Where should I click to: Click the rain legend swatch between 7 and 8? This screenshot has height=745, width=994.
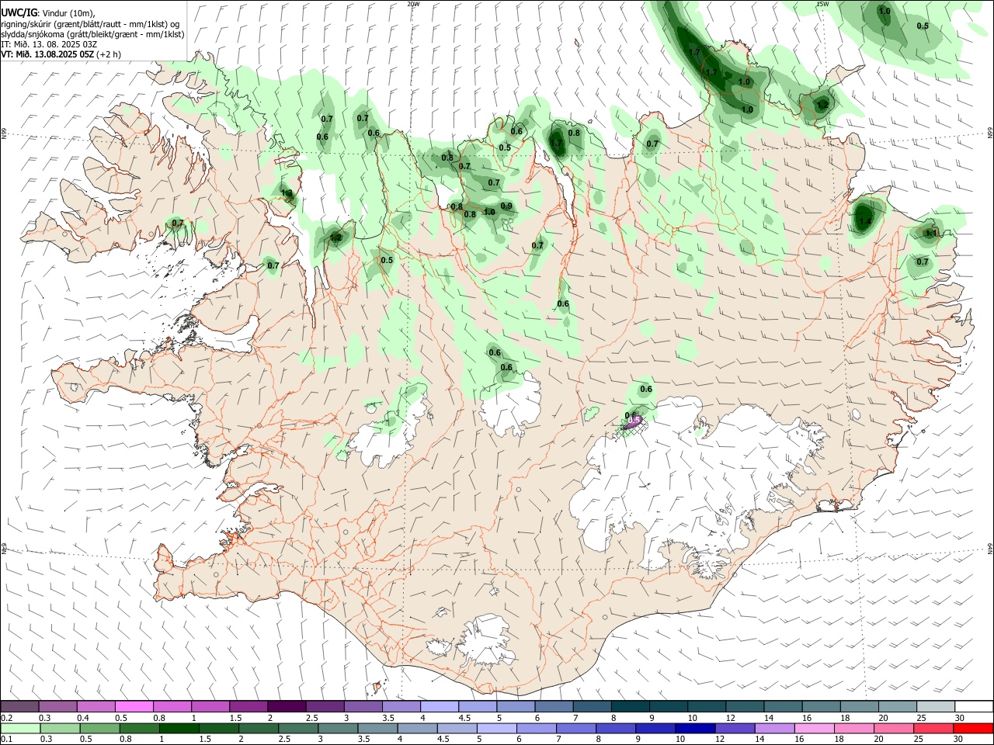[x=575, y=728]
